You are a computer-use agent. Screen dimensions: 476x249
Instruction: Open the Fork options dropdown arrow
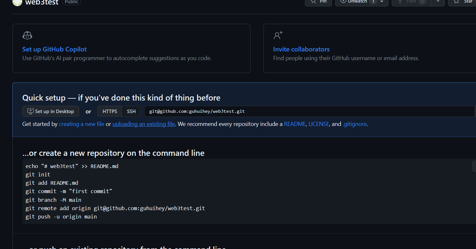tap(438, 2)
